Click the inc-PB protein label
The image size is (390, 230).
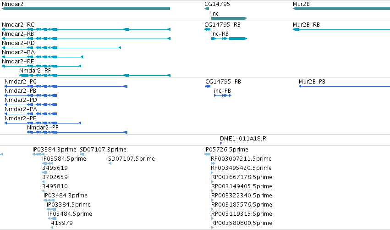[x=222, y=91]
